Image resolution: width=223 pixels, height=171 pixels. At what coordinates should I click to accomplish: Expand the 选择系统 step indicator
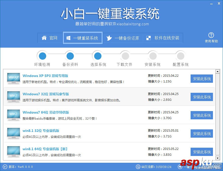pos(97,56)
